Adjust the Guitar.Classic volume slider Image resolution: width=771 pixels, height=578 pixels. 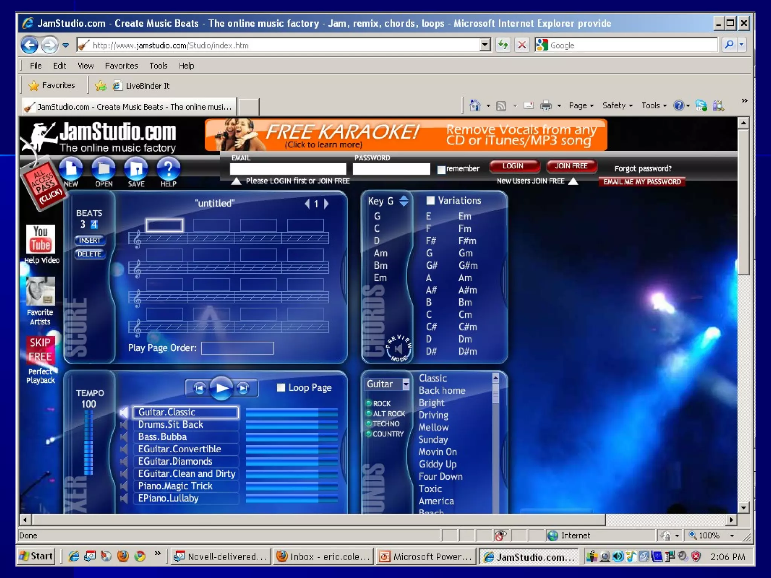pyautogui.click(x=291, y=412)
